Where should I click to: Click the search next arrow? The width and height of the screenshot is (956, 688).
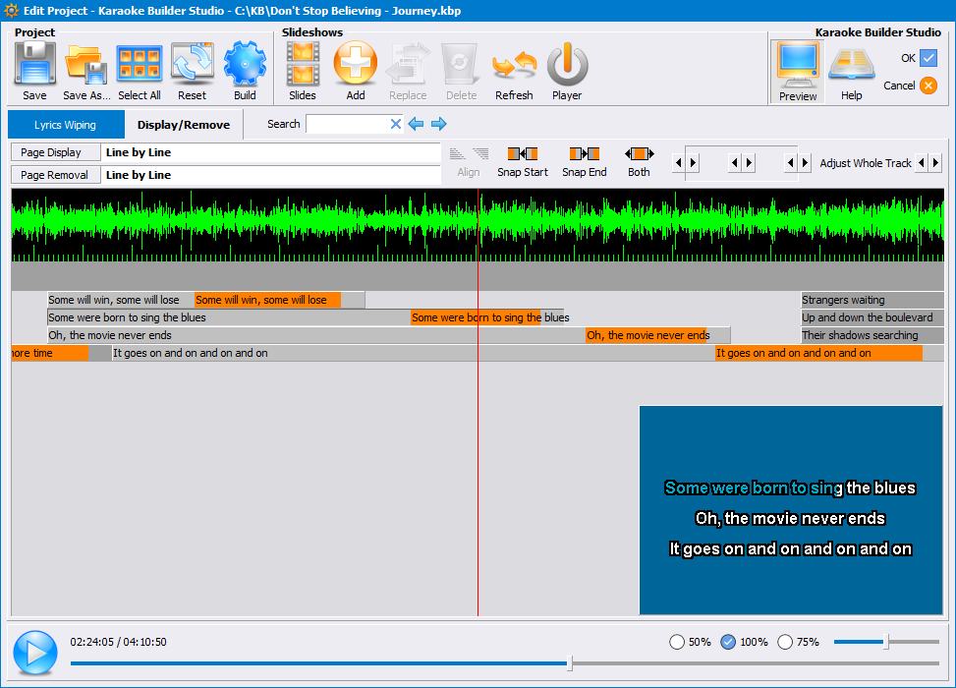(439, 124)
